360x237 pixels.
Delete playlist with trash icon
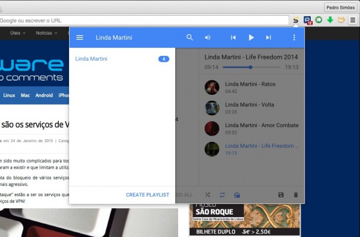(x=296, y=195)
